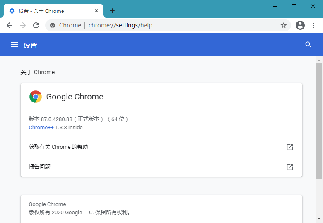Close the 设置 - 关于 Chrome tab
The height and width of the screenshot is (223, 323).
pyautogui.click(x=96, y=11)
